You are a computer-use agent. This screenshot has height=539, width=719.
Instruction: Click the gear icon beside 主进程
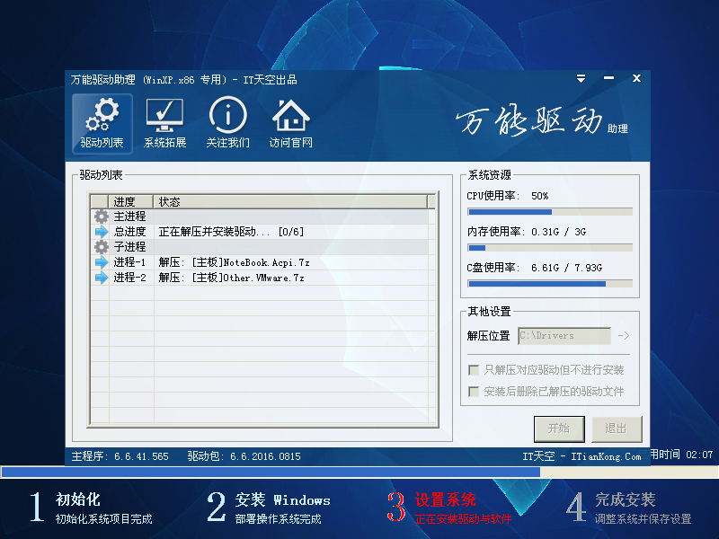[x=102, y=216]
